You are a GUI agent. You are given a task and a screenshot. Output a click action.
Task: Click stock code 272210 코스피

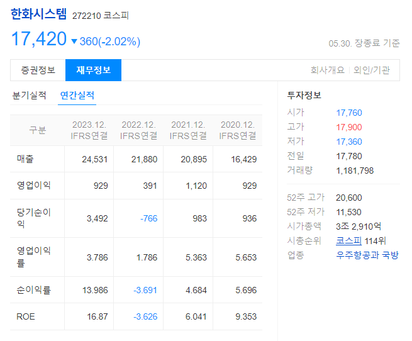coord(101,16)
